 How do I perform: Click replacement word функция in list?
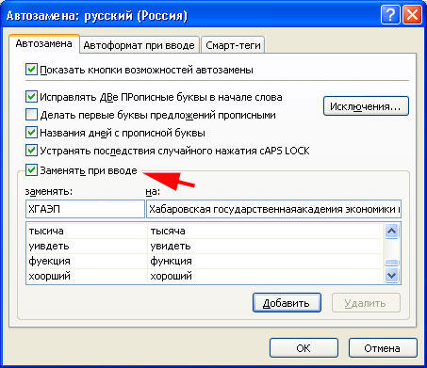point(171,261)
